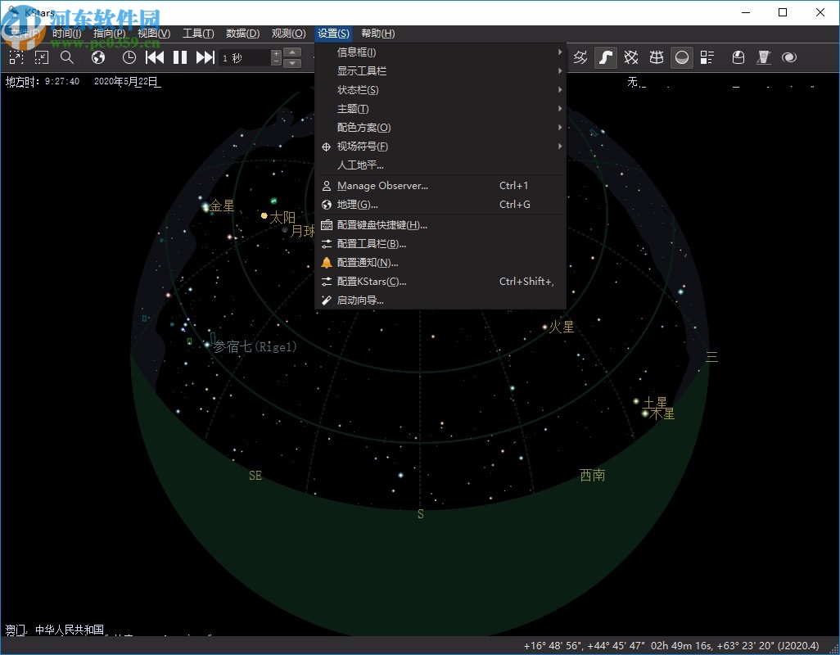840x655 pixels.
Task: Open the INDI telescope control icon
Action: [x=764, y=57]
